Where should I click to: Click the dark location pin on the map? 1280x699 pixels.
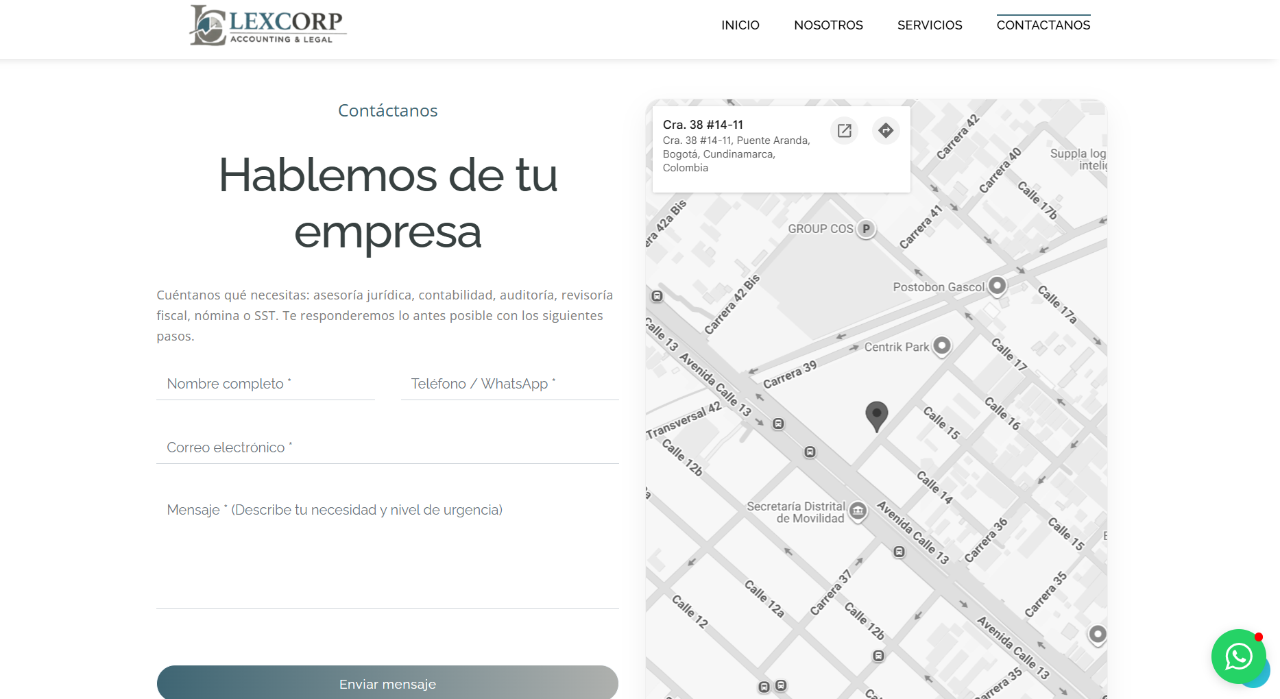tap(876, 415)
